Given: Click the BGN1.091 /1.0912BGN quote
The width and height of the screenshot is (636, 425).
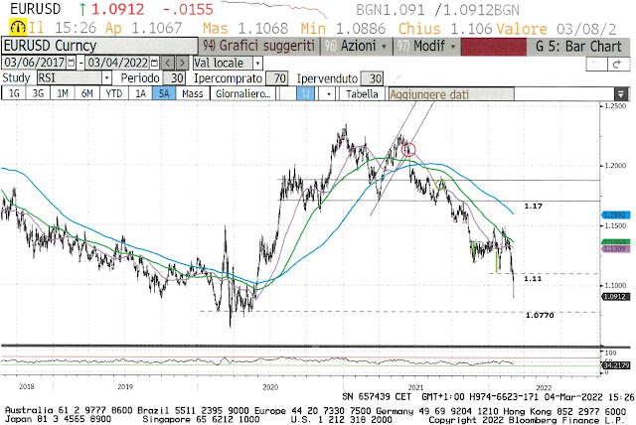Looking at the screenshot, I should click(x=437, y=10).
